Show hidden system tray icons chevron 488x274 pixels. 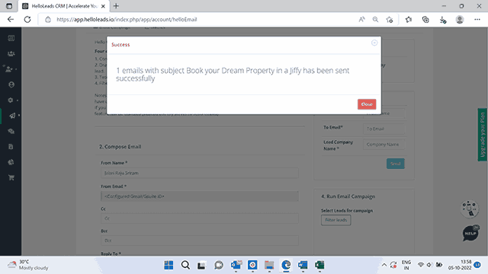(384, 265)
